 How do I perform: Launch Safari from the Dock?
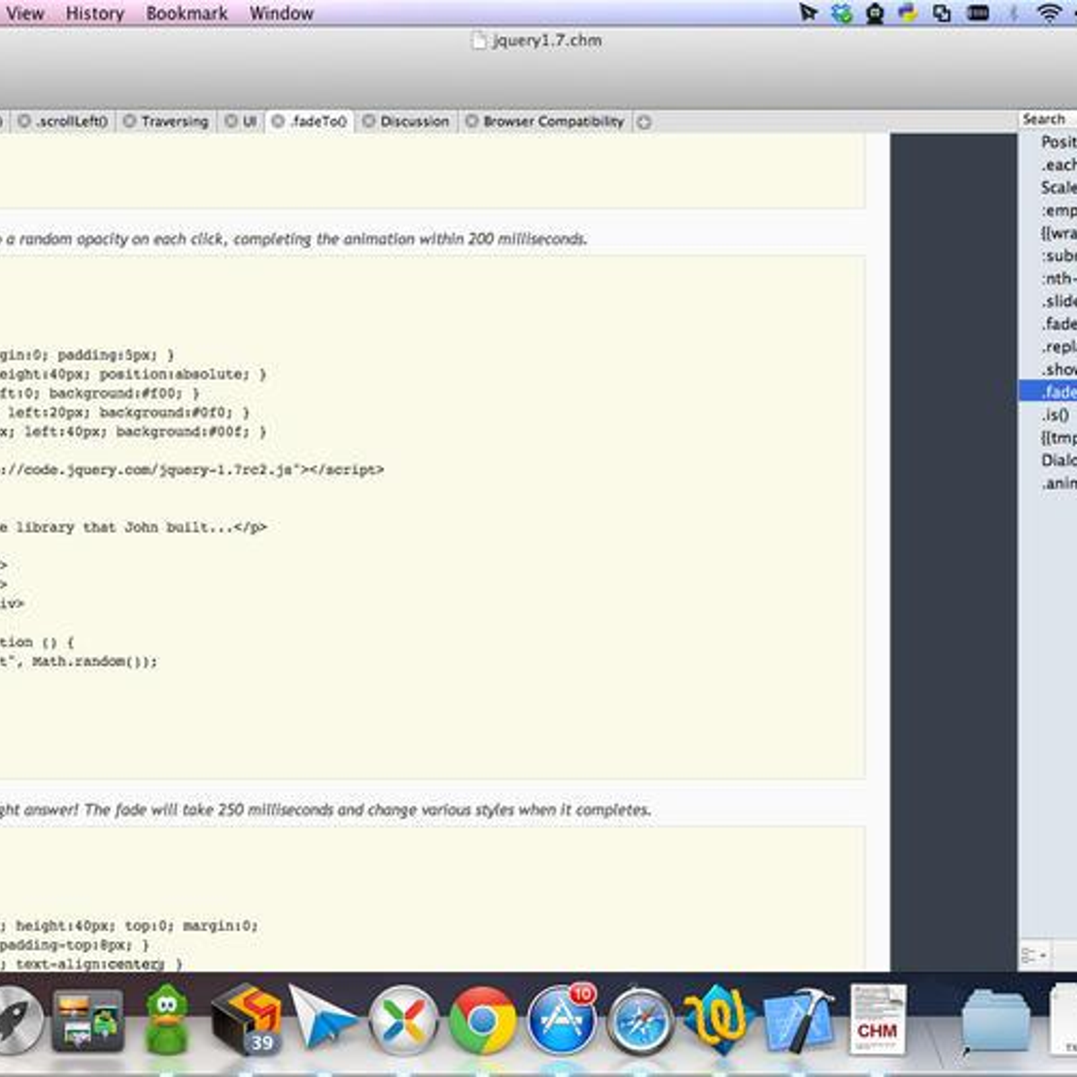point(640,1020)
